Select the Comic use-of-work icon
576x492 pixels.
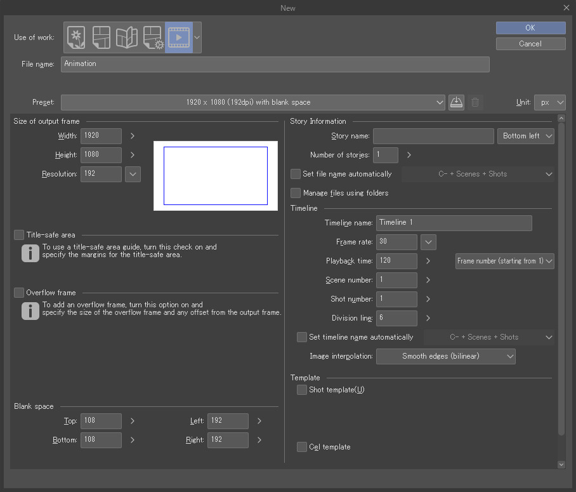101,37
